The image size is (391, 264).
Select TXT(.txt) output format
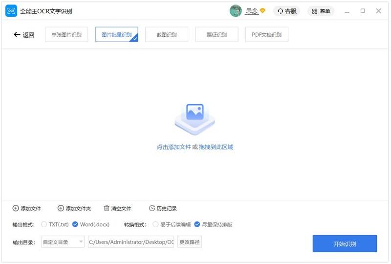coord(44,224)
